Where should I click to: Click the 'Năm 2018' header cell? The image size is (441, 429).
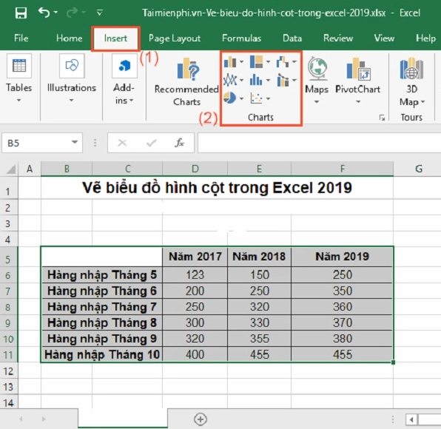[259, 257]
